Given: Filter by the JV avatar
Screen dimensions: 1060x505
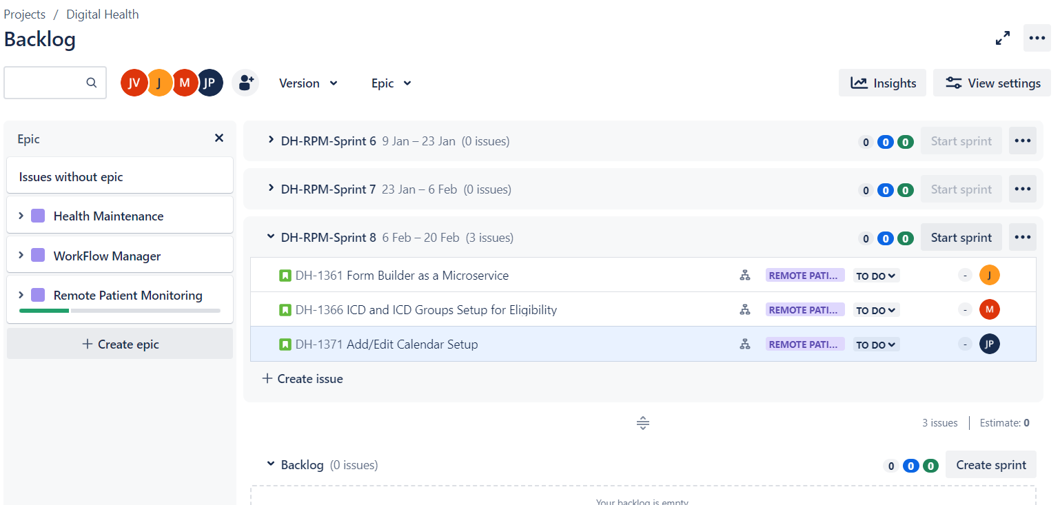Looking at the screenshot, I should tap(134, 83).
